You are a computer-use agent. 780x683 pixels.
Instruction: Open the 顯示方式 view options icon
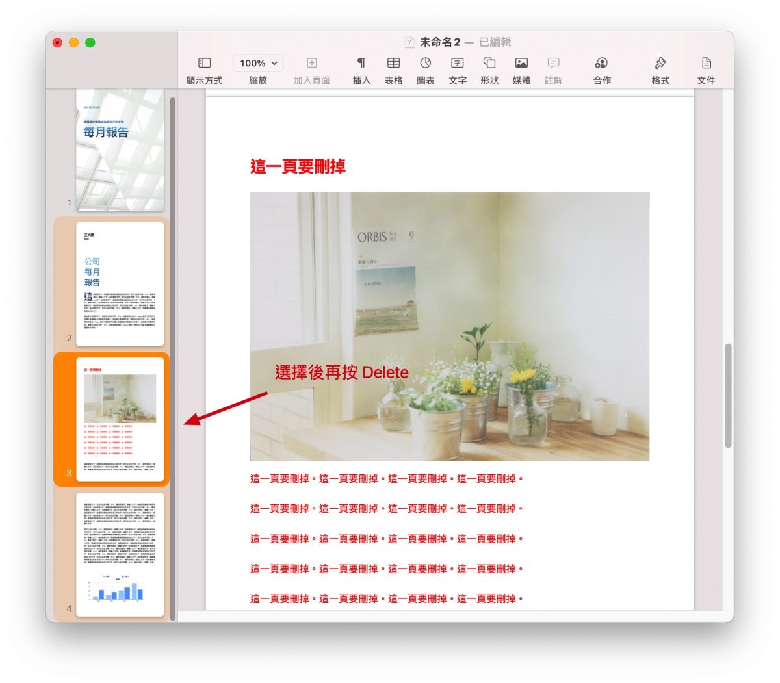pos(204,63)
